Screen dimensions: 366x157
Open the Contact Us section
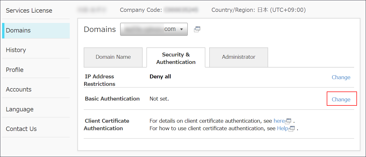21,129
